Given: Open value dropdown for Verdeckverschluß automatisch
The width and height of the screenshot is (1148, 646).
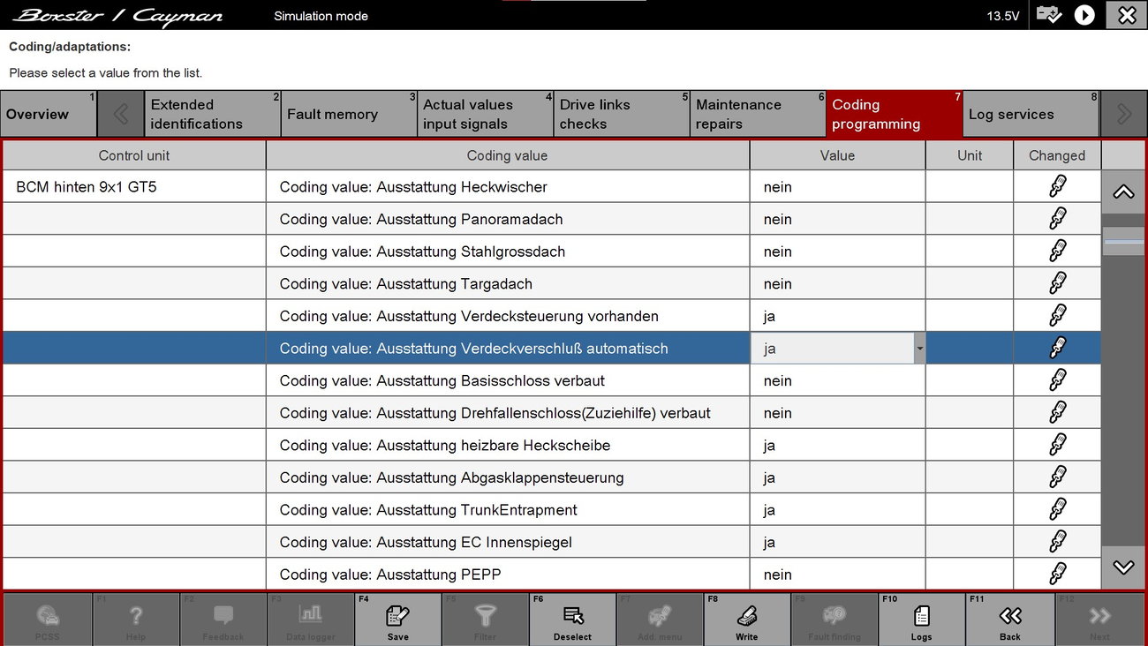Looking at the screenshot, I should tap(919, 349).
